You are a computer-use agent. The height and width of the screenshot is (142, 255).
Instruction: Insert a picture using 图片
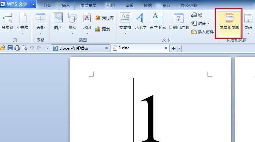point(58,21)
